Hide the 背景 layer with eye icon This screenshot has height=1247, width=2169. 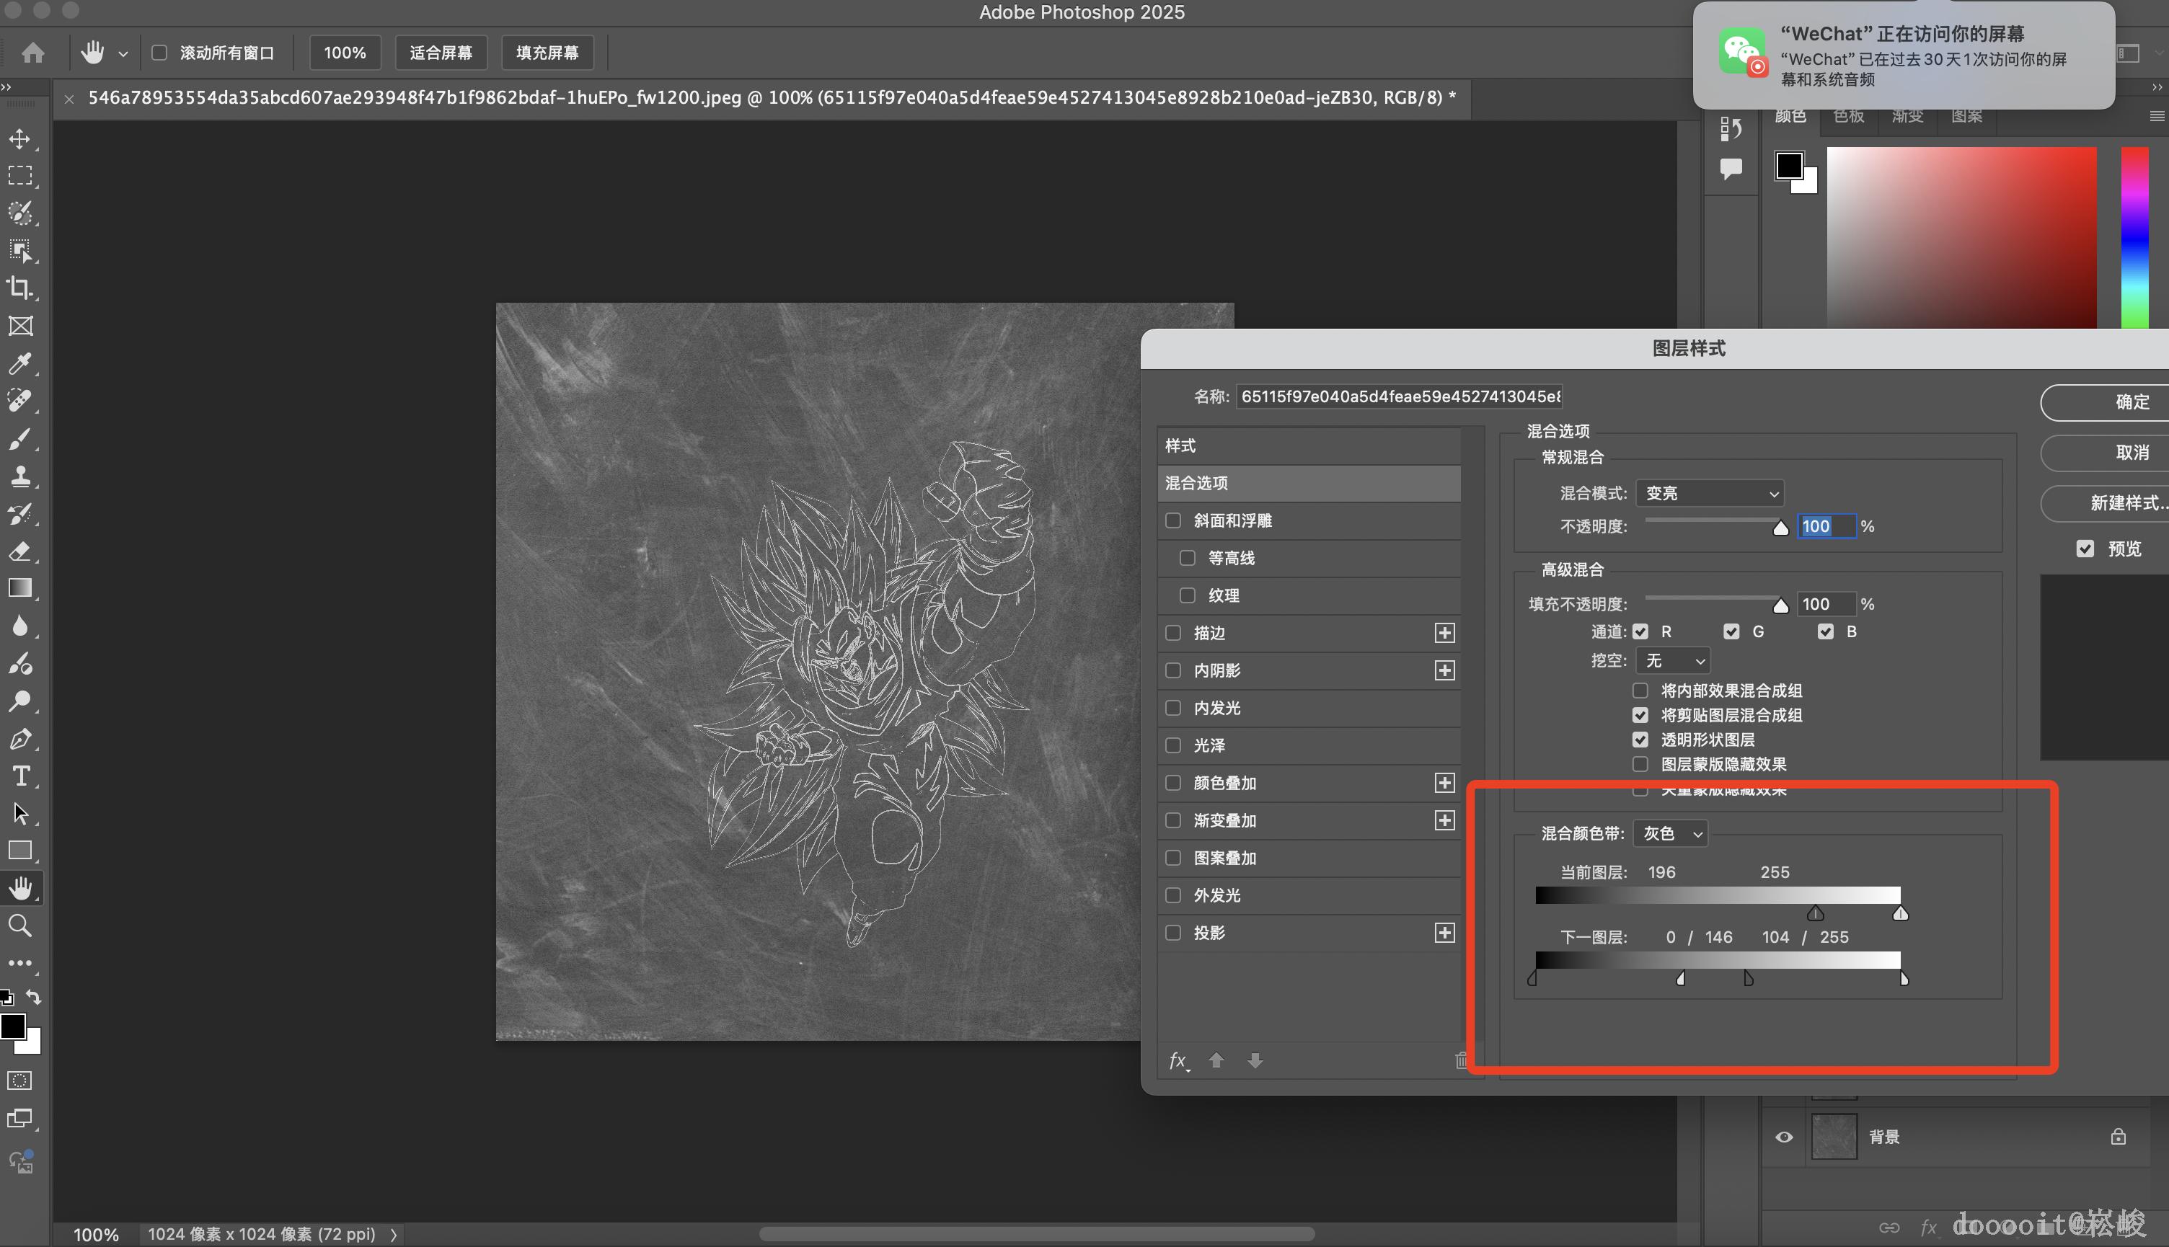pos(1785,1137)
